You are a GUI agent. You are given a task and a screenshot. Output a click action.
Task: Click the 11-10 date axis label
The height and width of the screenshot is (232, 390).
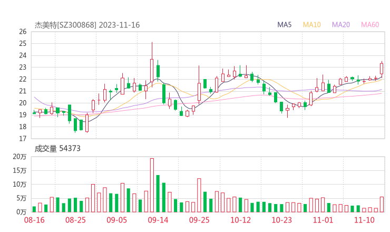click(364, 220)
